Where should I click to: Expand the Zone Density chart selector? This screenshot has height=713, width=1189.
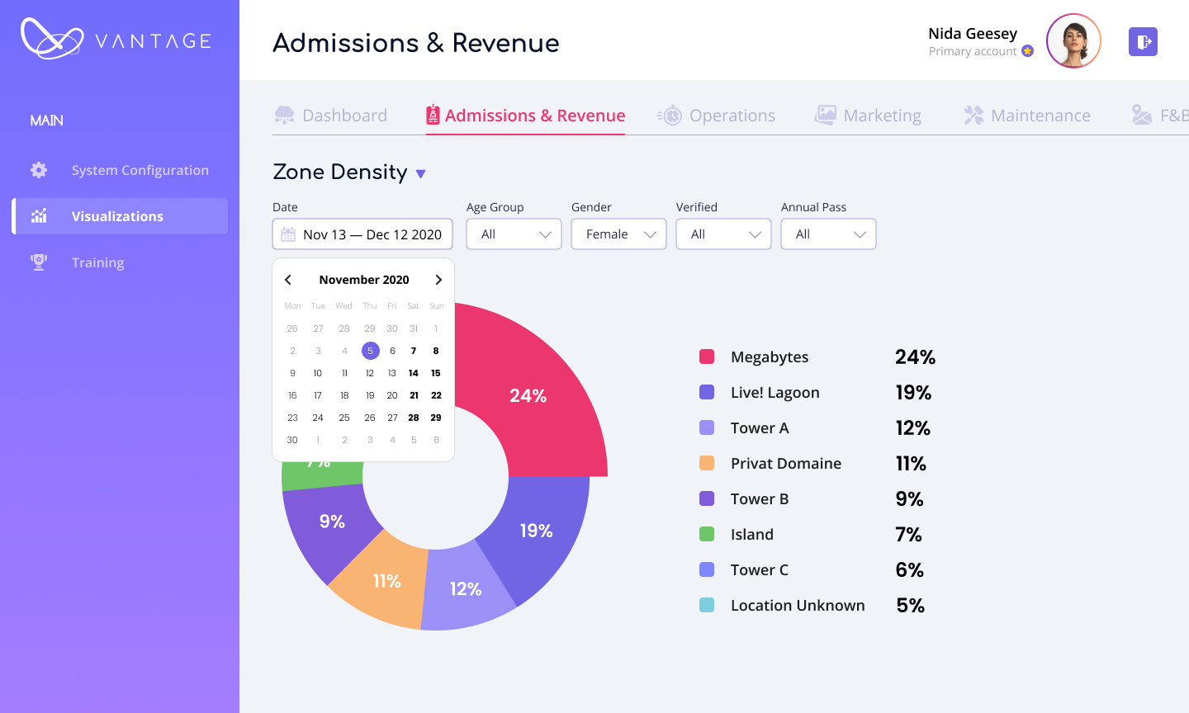(420, 173)
